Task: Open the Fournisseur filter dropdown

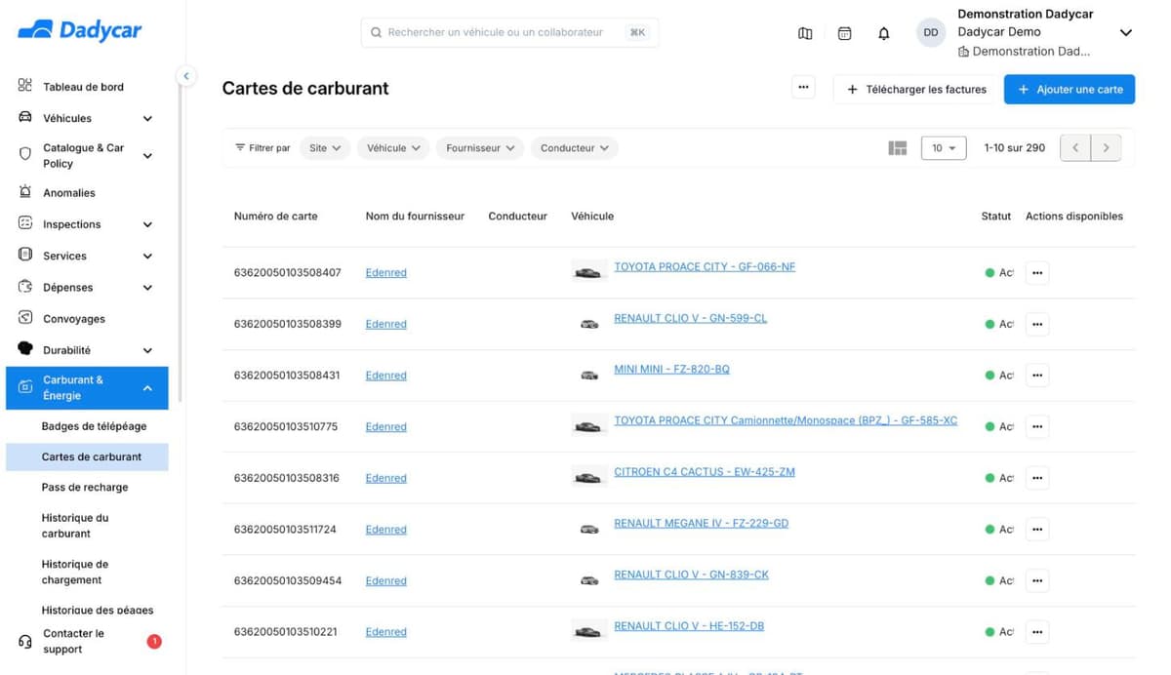Action: pyautogui.click(x=480, y=148)
